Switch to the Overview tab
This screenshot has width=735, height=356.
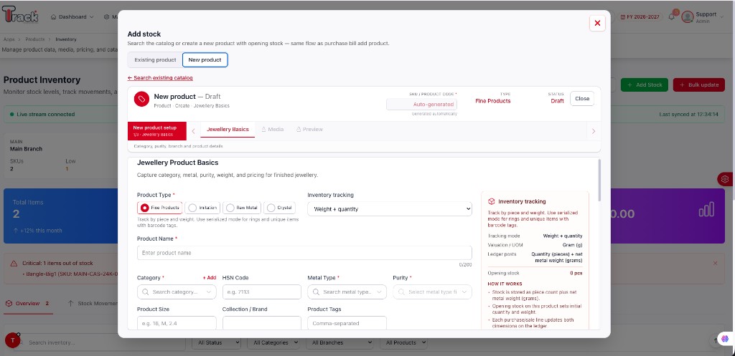pyautogui.click(x=27, y=304)
